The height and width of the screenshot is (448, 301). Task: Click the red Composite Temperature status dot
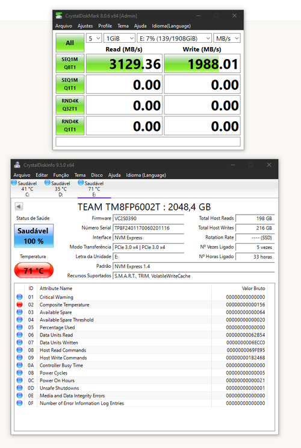point(19,304)
